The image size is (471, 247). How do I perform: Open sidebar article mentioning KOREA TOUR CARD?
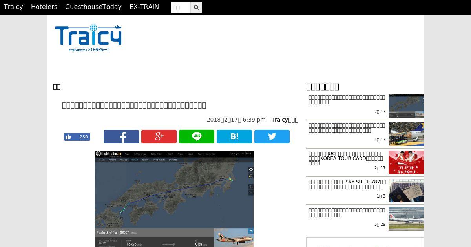346,158
